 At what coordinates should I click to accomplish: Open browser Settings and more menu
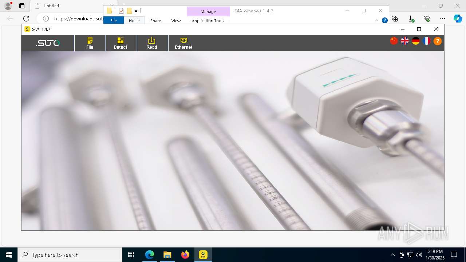(443, 19)
